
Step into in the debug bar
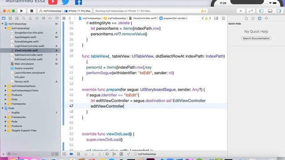(x=93, y=154)
